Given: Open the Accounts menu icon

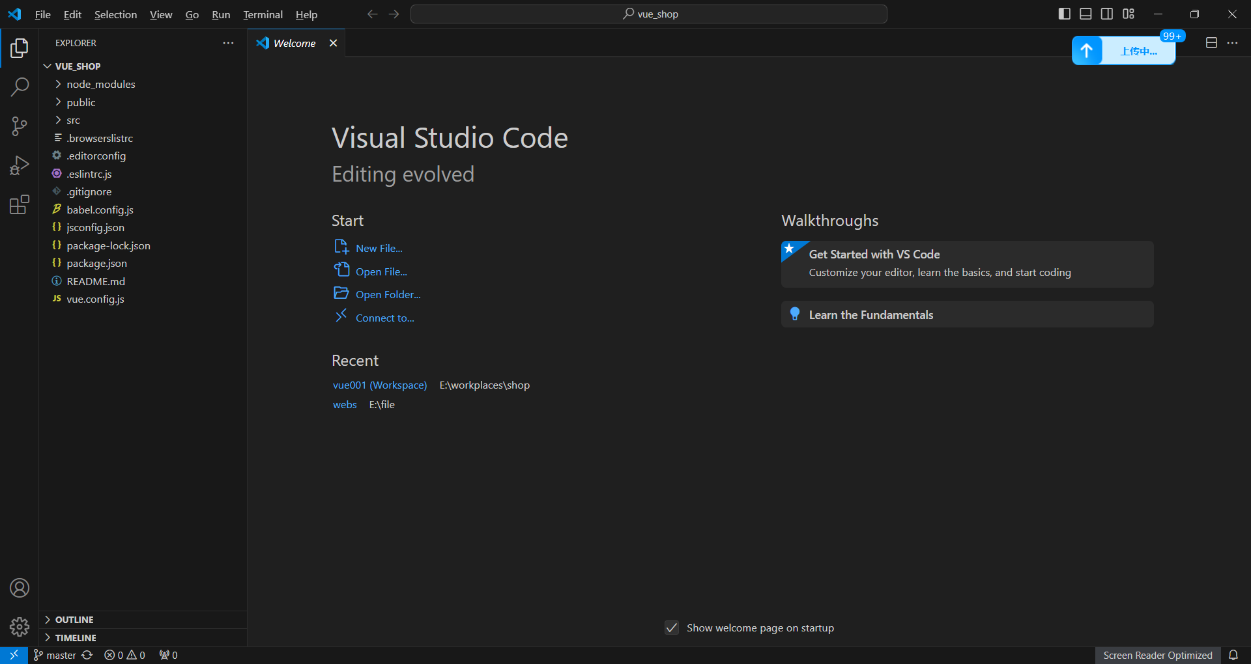Looking at the screenshot, I should coord(20,588).
